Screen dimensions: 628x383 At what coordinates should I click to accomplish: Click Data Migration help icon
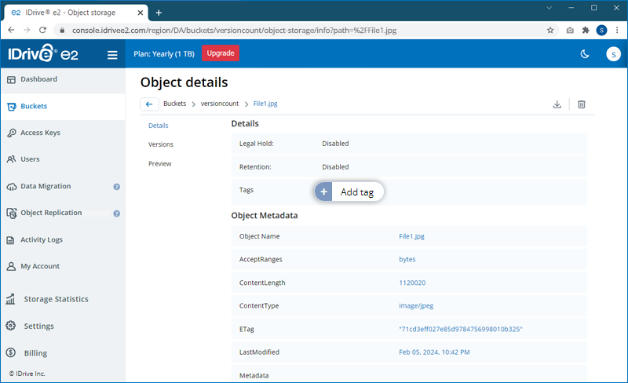pos(116,187)
